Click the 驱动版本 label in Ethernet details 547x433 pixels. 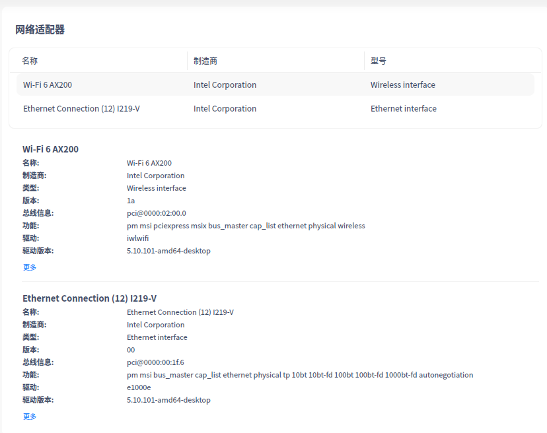pos(38,400)
